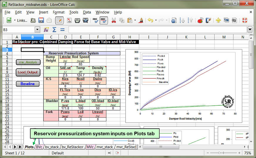This screenshot has height=158, width=256.
Task: Click the Name Box showing B3
Action: pyautogui.click(x=19, y=30)
